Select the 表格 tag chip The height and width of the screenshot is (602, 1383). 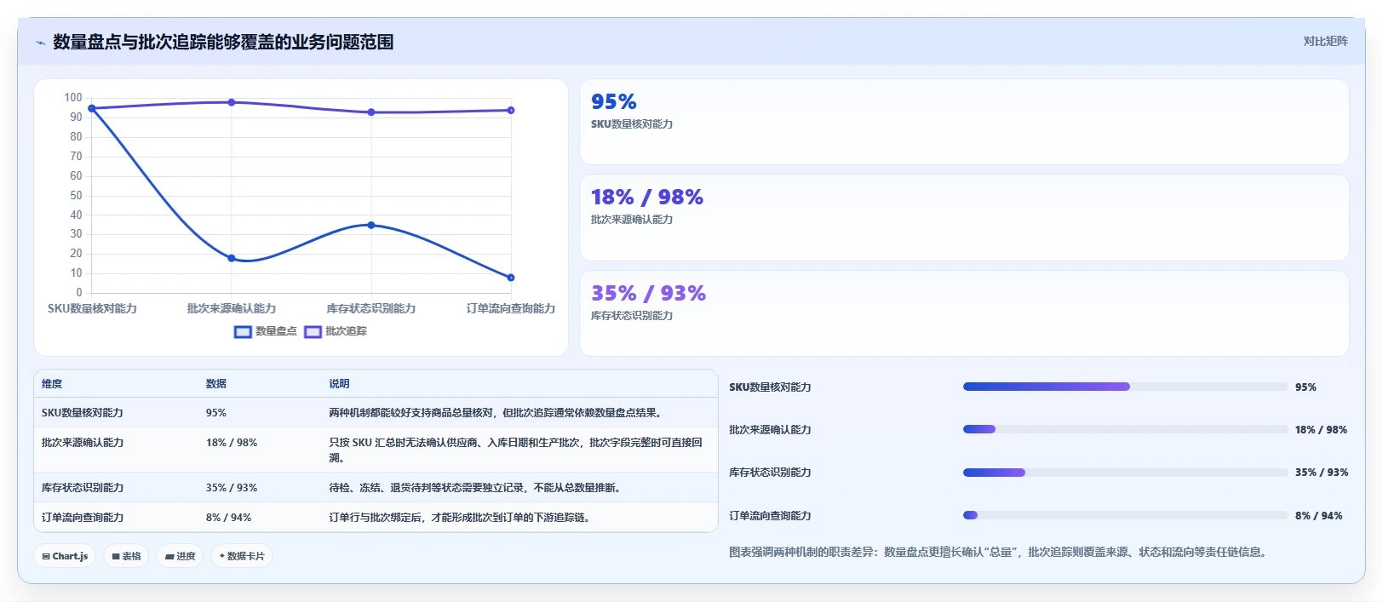coord(126,556)
